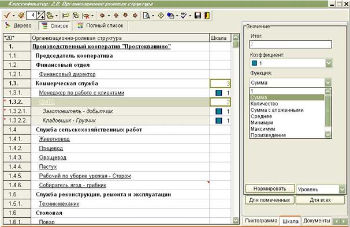350x227 pixels.
Task: Open the Шкала tab at the bottom
Action: tap(291, 221)
